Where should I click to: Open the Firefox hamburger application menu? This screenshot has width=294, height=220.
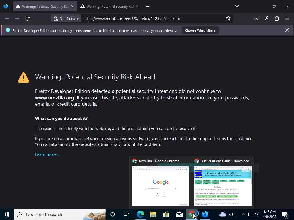[x=287, y=18]
